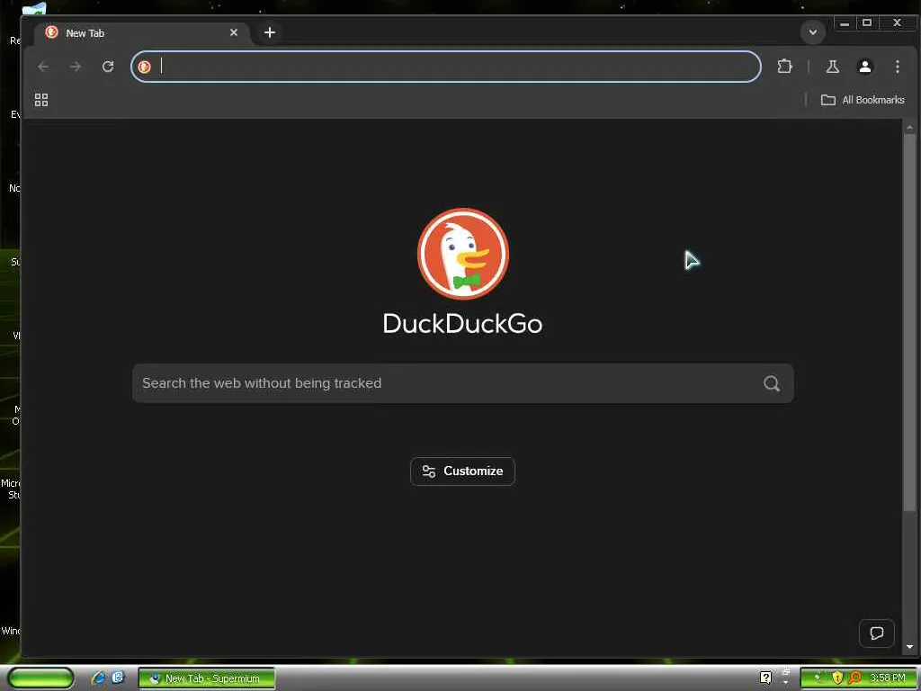The image size is (921, 691).
Task: Open the experiments flask icon
Action: click(832, 67)
